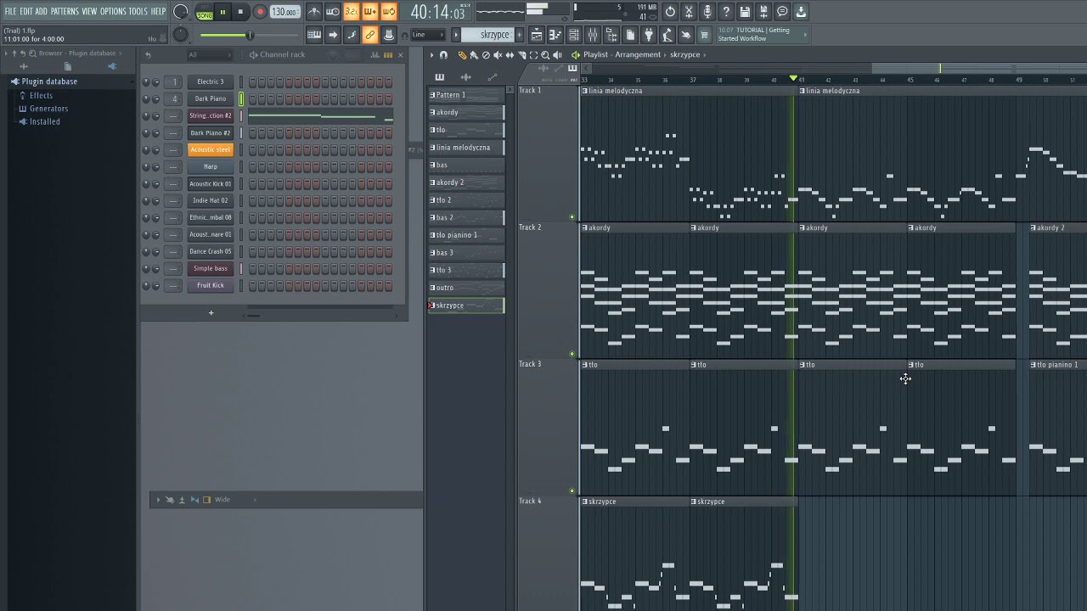Viewport: 1087px width, 611px height.
Task: Save project using the floppy disk icon
Action: click(745, 12)
